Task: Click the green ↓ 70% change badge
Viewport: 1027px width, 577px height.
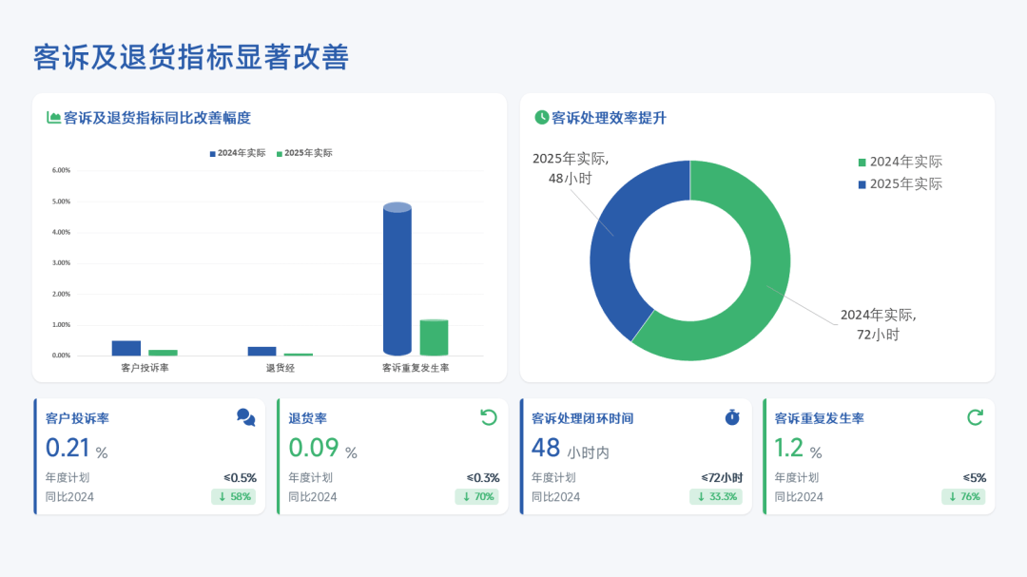Action: coord(477,496)
